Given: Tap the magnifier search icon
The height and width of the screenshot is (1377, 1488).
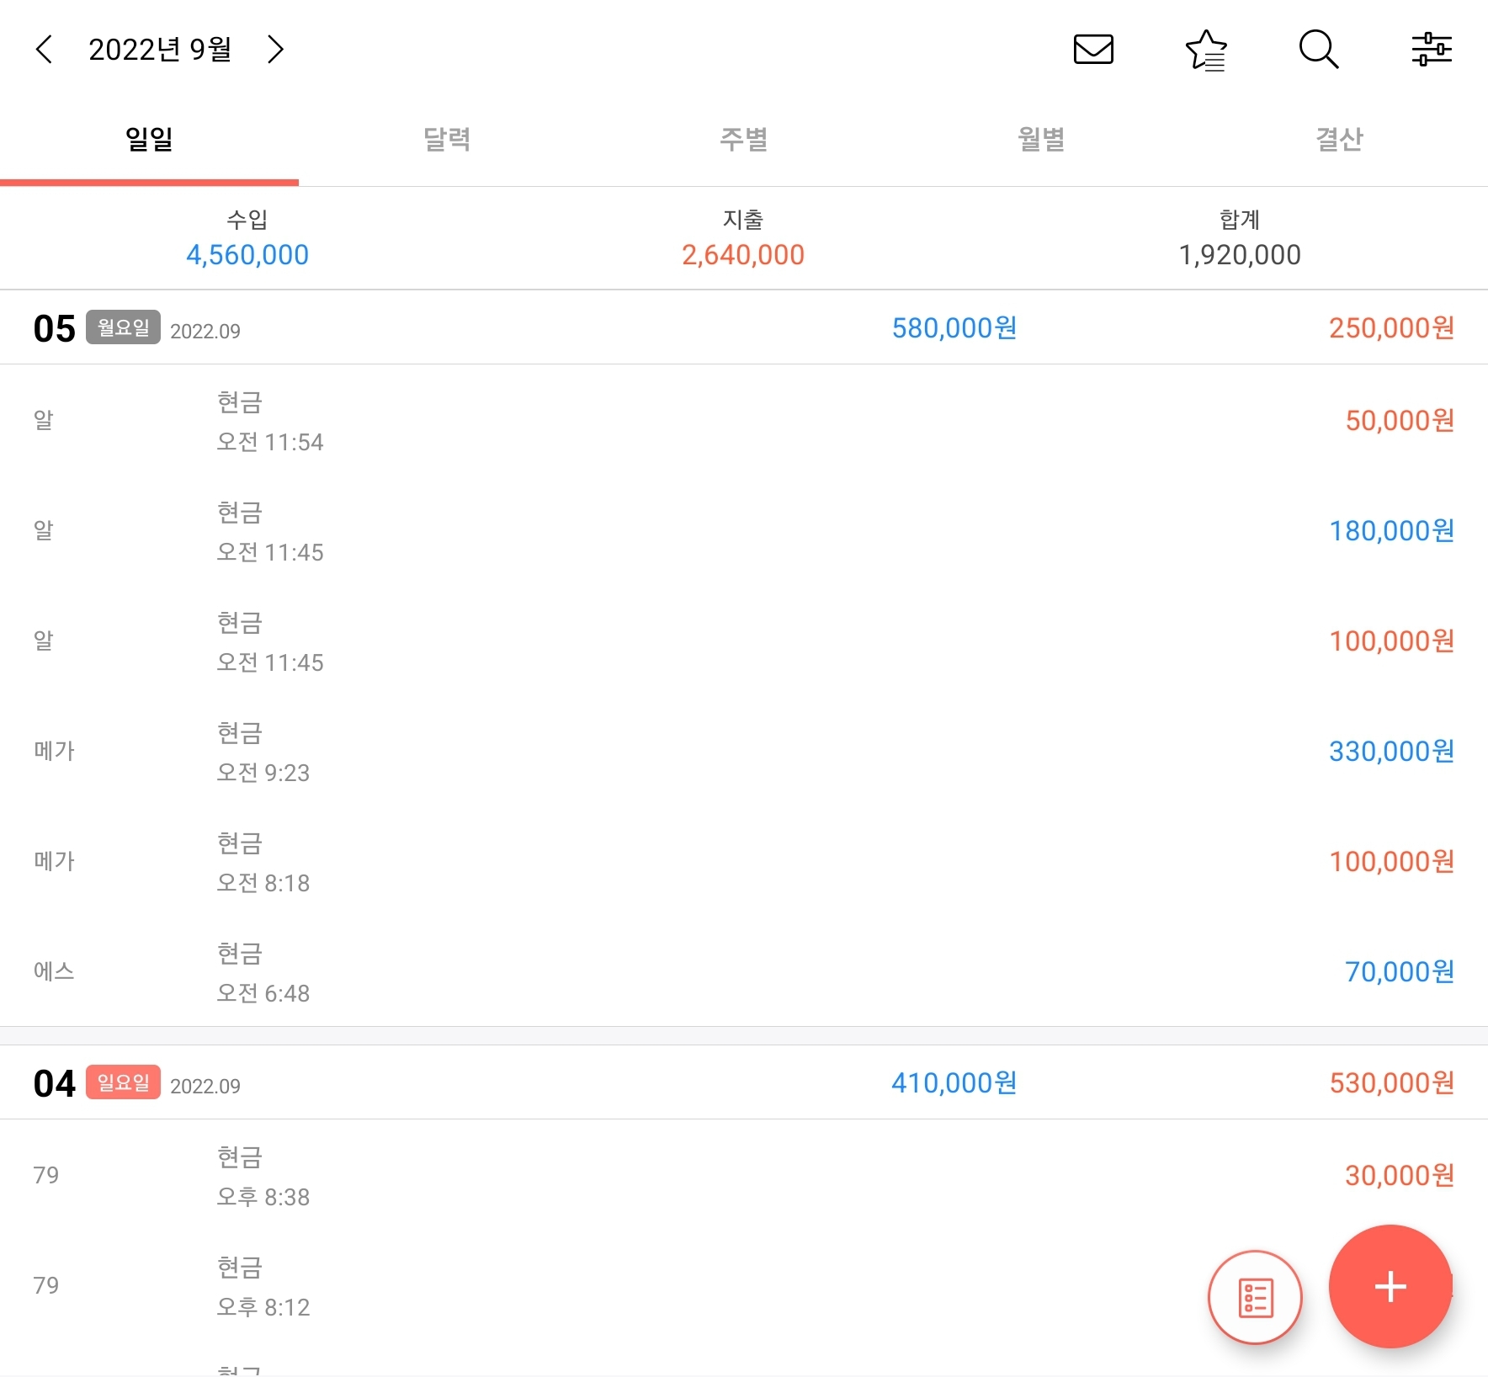Looking at the screenshot, I should pyautogui.click(x=1318, y=49).
